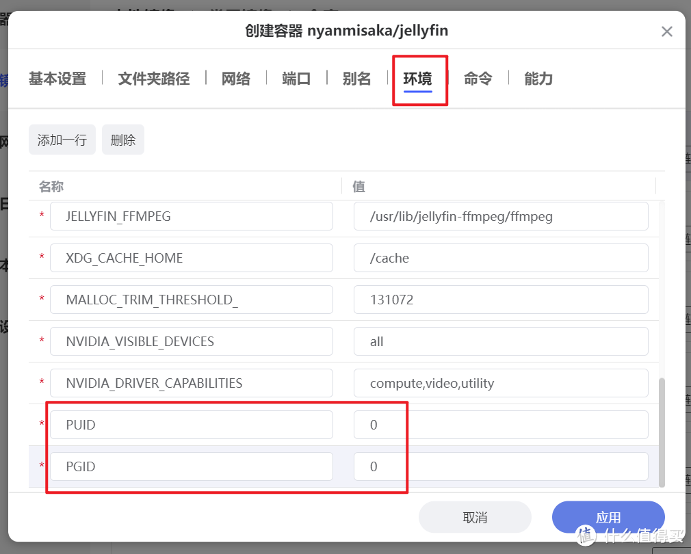Click the NVIDIA_VISIBLE_DEVICES value showing all
Viewport: 691px width, 554px height.
(x=500, y=341)
